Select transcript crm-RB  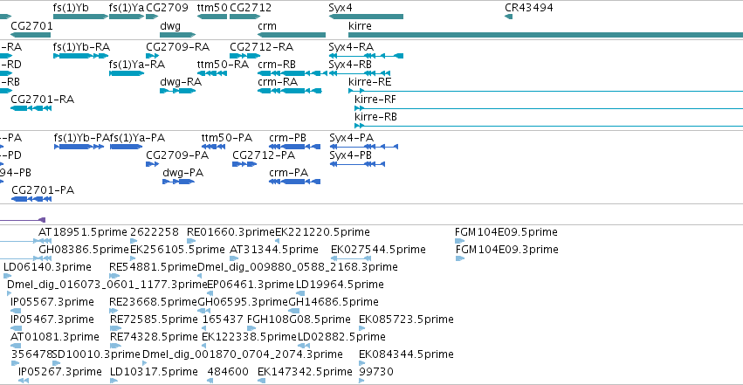[x=292, y=73]
